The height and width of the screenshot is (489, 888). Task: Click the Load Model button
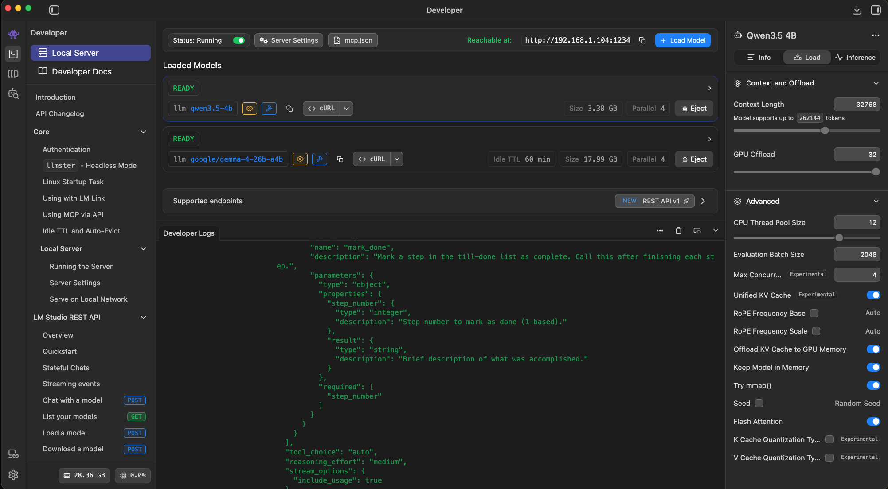[x=683, y=40]
